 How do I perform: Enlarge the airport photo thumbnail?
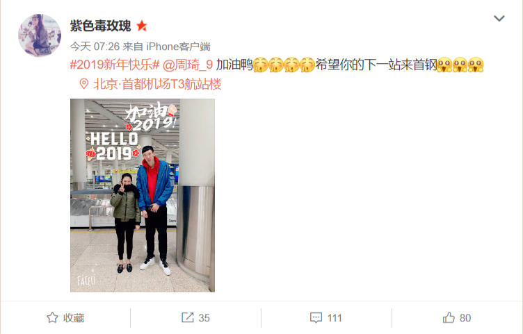(x=143, y=195)
